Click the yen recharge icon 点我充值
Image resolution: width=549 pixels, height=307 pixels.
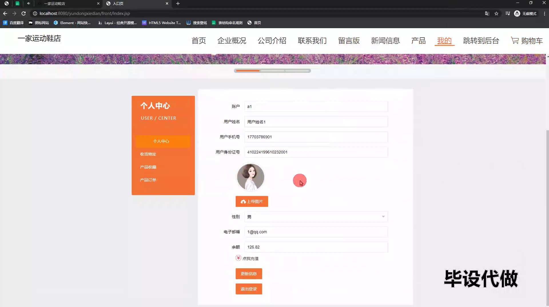pos(238,258)
